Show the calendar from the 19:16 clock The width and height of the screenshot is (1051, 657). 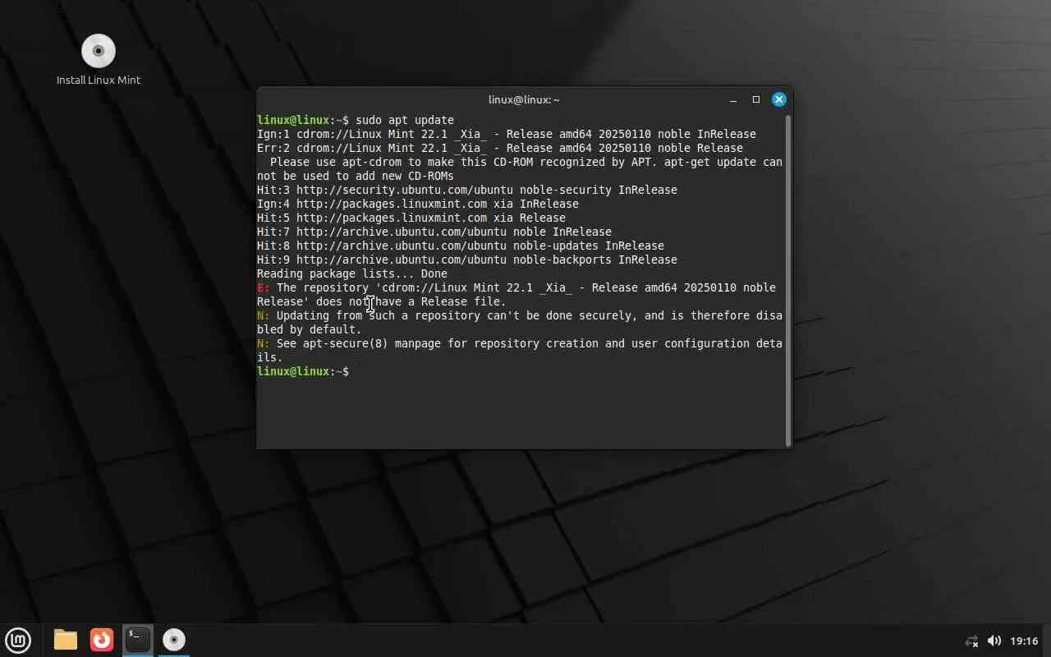1024,641
